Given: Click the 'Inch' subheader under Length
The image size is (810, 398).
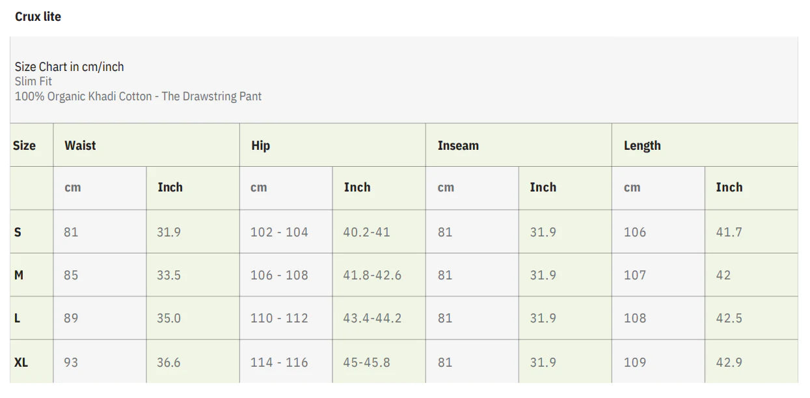Looking at the screenshot, I should point(729,188).
